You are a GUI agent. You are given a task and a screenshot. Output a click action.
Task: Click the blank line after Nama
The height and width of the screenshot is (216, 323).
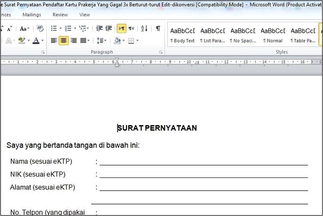point(204,165)
